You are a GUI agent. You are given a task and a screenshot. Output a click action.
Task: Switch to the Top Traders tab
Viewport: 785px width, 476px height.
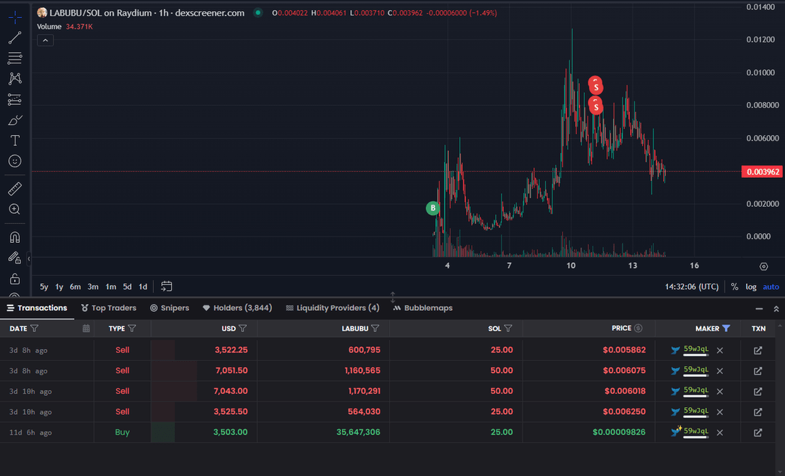click(109, 308)
